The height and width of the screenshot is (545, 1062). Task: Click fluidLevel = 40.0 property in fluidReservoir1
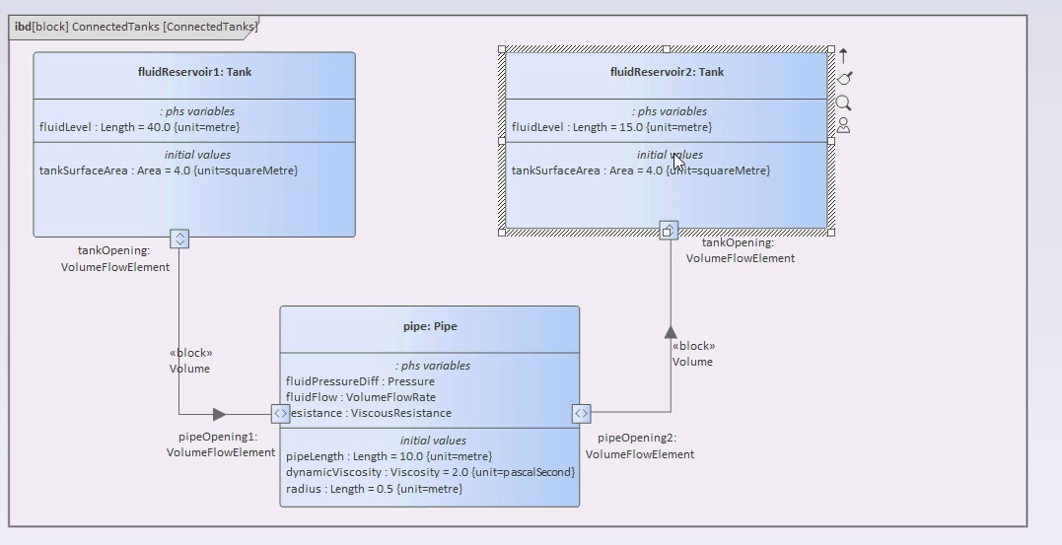tap(139, 127)
